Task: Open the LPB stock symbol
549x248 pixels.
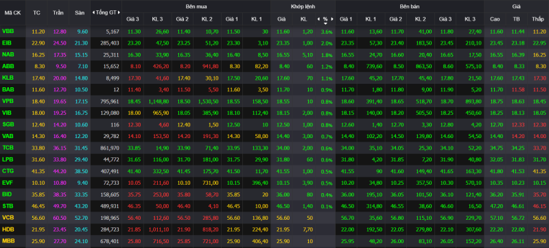Action: click(x=8, y=159)
